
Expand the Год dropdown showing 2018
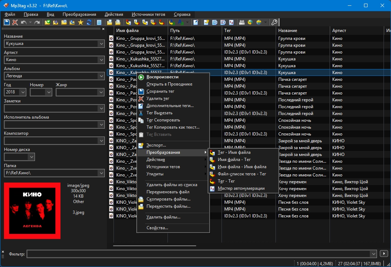click(23, 92)
